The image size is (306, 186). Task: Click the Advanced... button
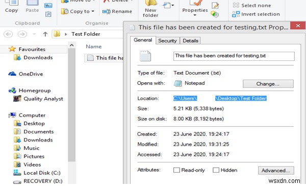click(x=276, y=171)
